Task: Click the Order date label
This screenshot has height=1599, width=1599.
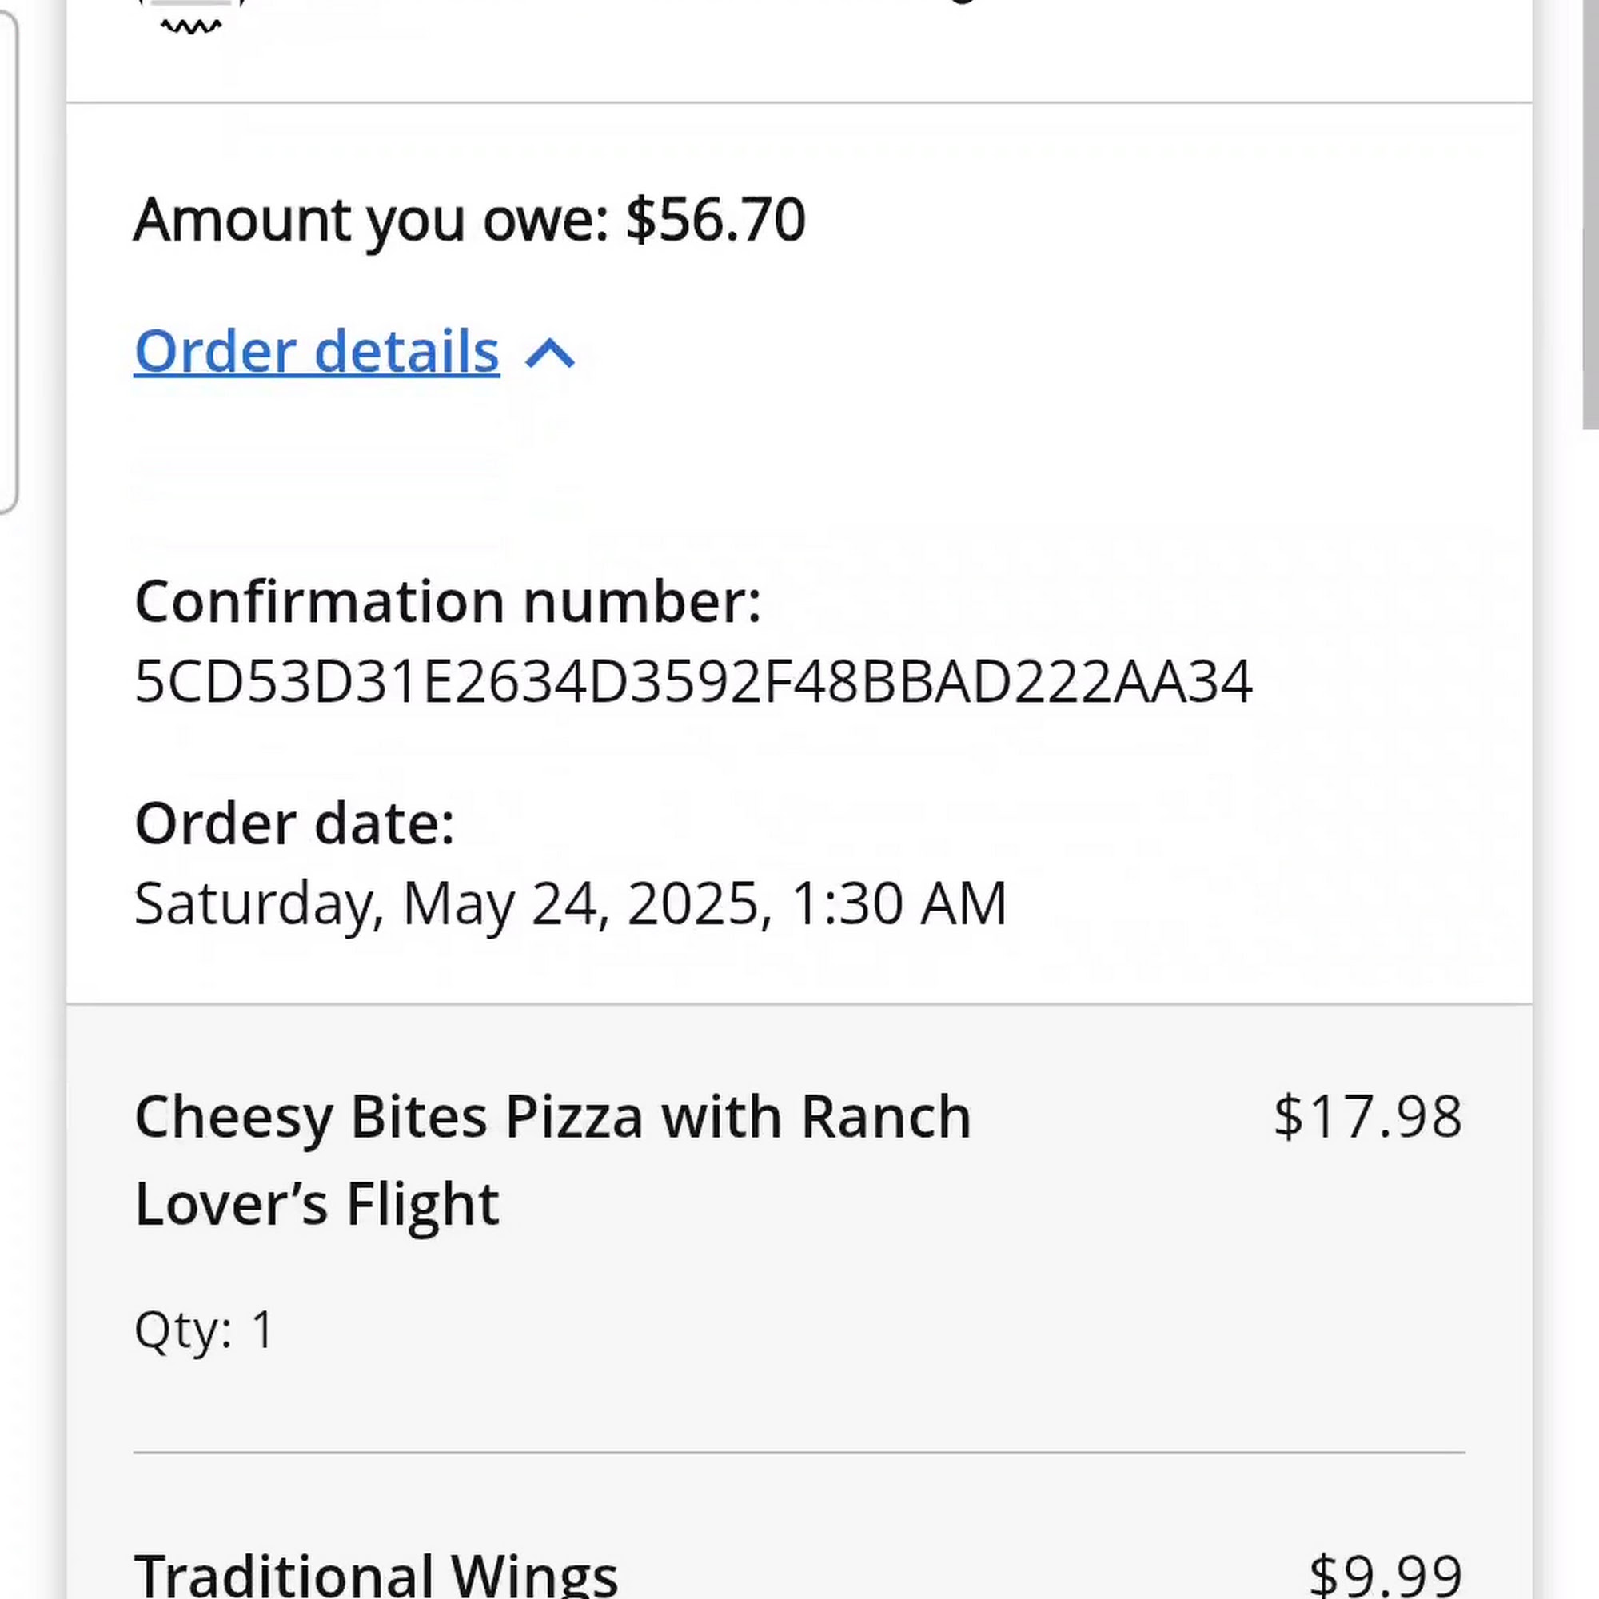Action: pyautogui.click(x=293, y=824)
